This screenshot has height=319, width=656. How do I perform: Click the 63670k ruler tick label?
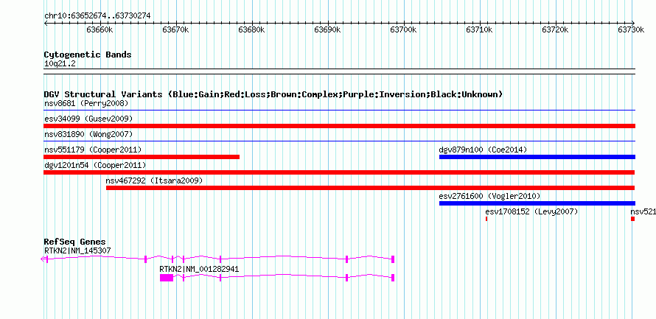(x=175, y=29)
